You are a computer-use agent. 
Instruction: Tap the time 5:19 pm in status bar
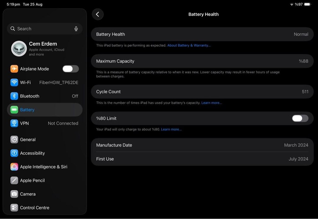click(x=13, y=4)
